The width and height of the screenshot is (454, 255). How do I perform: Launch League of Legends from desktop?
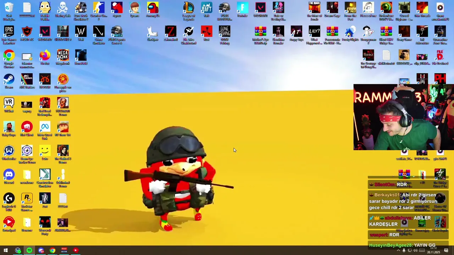click(x=189, y=11)
